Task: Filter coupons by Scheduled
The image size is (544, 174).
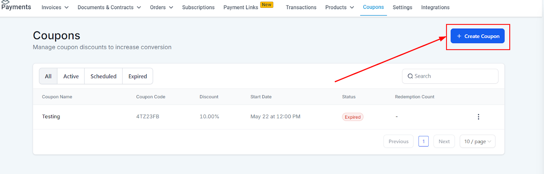Action: pyautogui.click(x=103, y=76)
